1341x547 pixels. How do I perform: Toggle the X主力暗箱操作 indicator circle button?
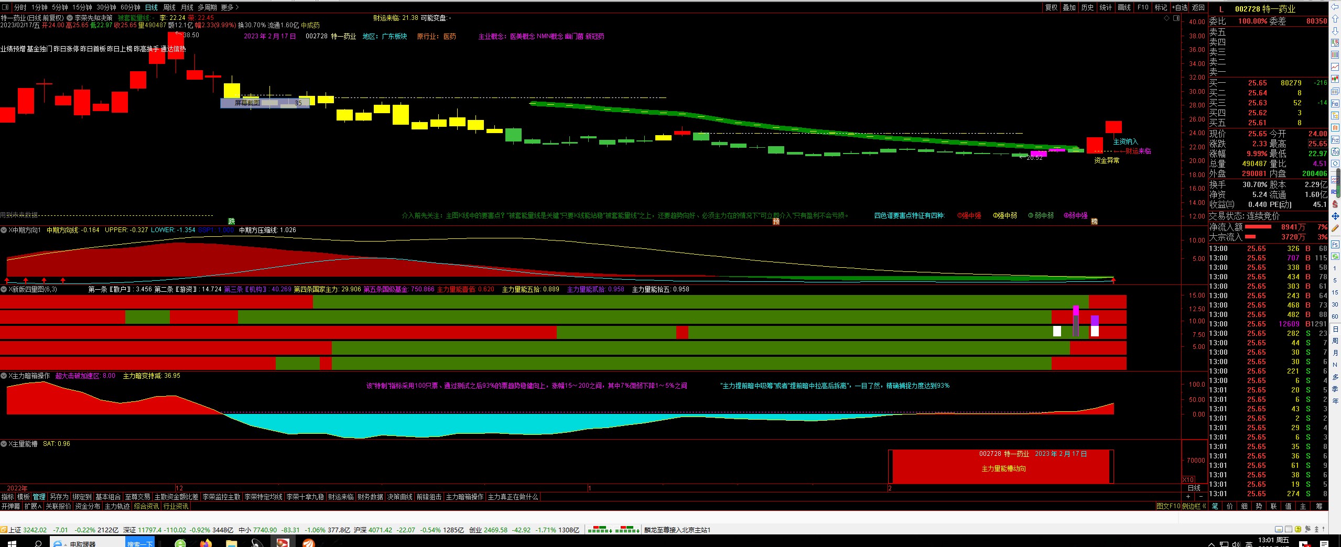pyautogui.click(x=4, y=376)
